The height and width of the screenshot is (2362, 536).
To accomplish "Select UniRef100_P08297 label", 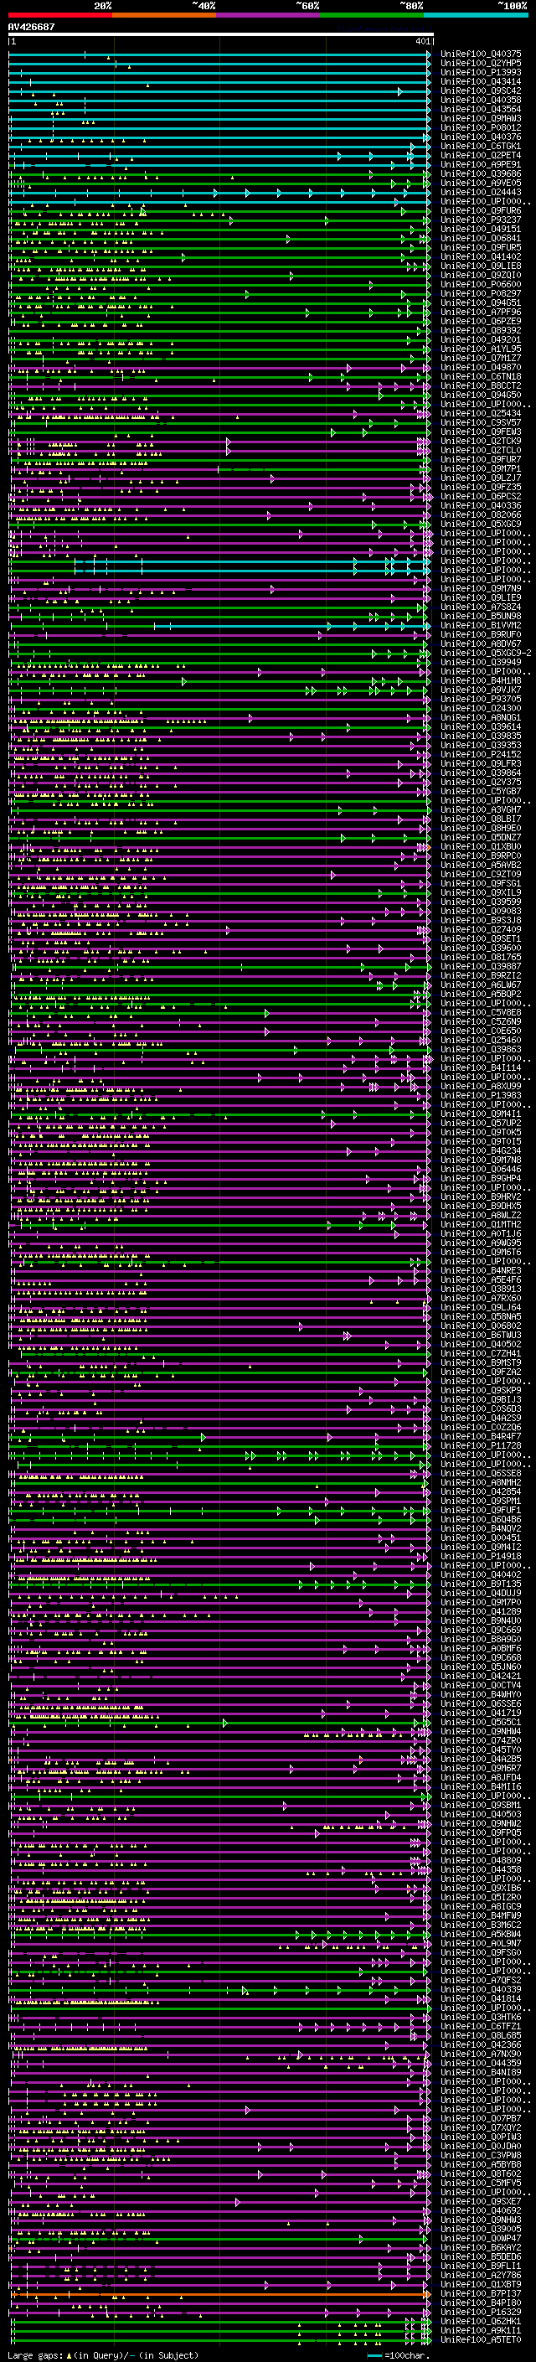I will (481, 293).
